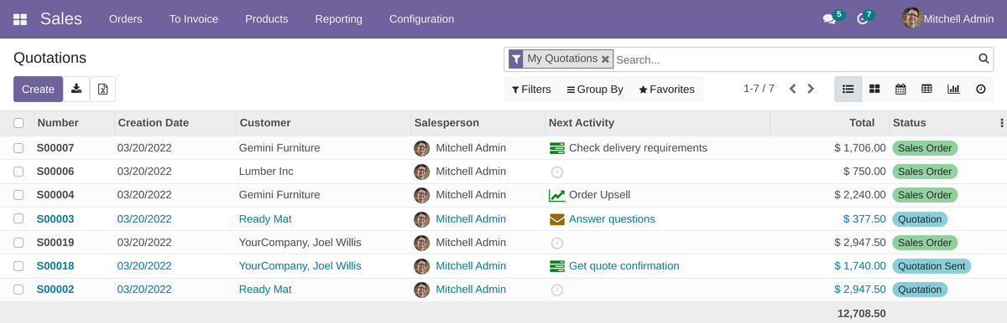
Task: Sort by the Number column header
Action: (58, 123)
